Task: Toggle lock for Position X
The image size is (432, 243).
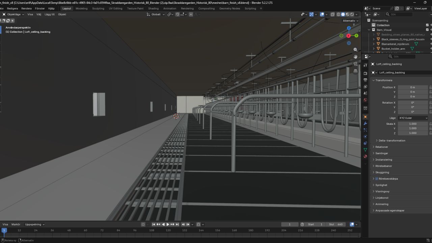Action: 430,87
